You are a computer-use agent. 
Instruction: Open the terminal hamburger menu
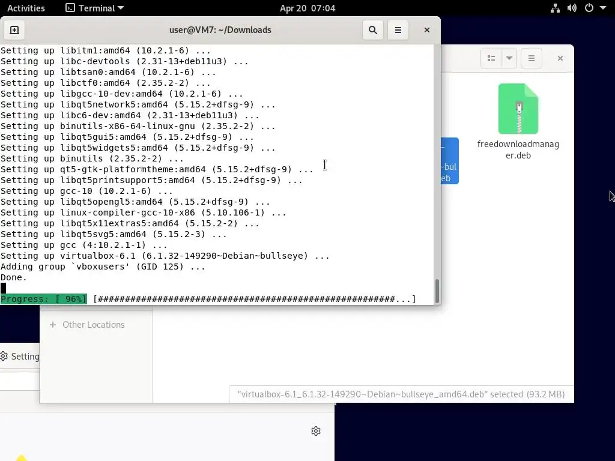[x=398, y=30]
